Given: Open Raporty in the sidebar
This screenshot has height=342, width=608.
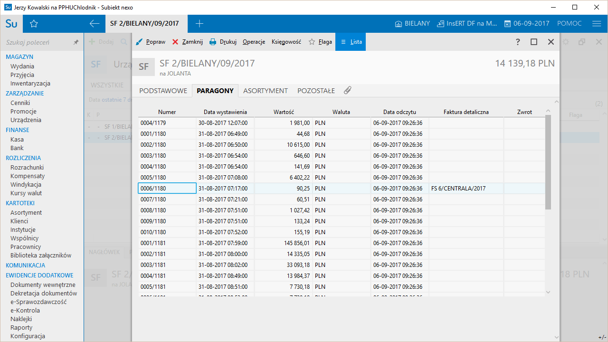Looking at the screenshot, I should [x=21, y=328].
